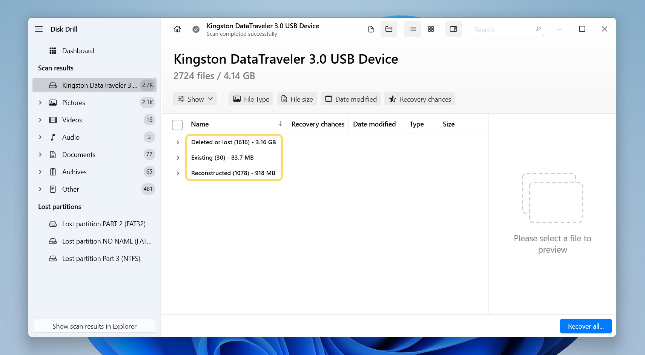The height and width of the screenshot is (355, 645).
Task: Click the Recover all button
Action: pos(585,326)
